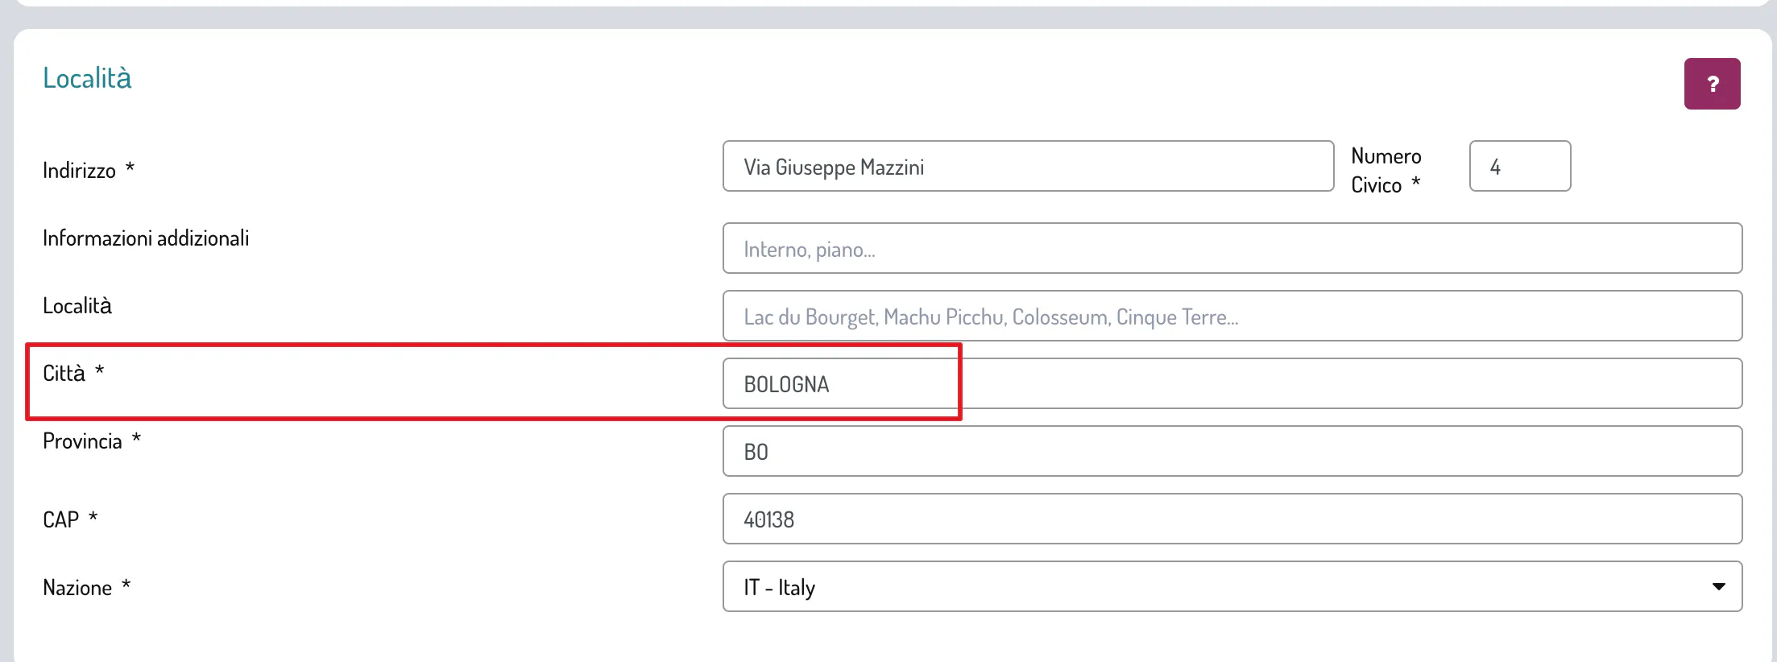Click the CAP label text
Screen dimensions: 1777x662
(x=60, y=519)
